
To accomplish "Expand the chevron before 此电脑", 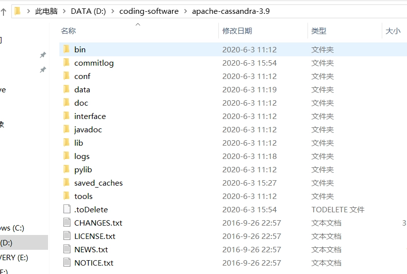I will coord(28,11).
